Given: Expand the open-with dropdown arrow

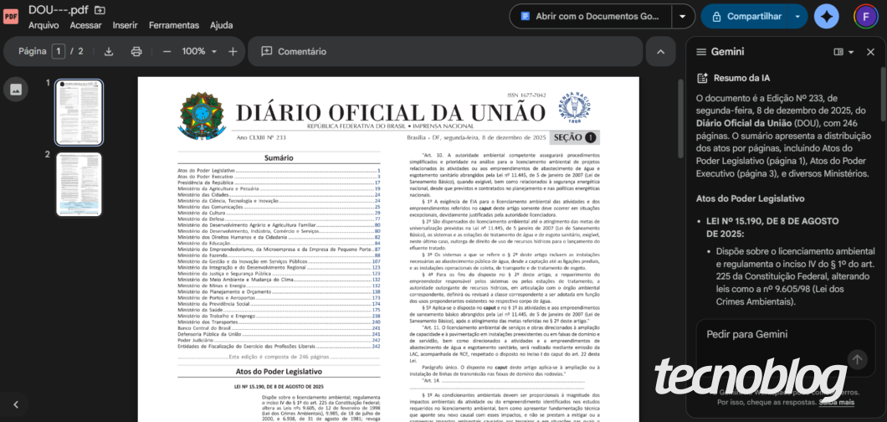Looking at the screenshot, I should pyautogui.click(x=683, y=17).
